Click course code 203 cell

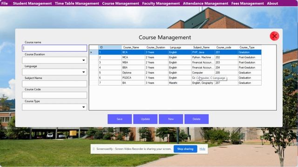pos(226,63)
